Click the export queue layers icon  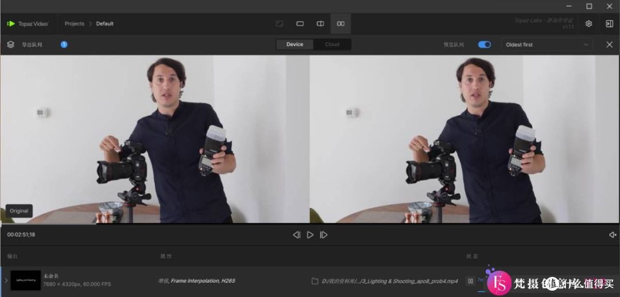coord(11,45)
